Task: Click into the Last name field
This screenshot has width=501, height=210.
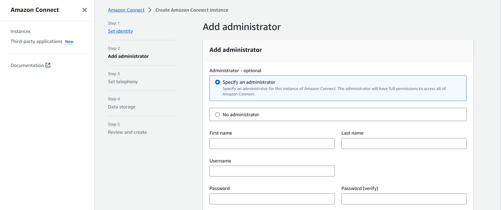Action: coord(404,144)
